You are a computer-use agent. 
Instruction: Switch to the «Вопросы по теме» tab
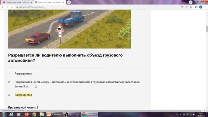point(50,2)
